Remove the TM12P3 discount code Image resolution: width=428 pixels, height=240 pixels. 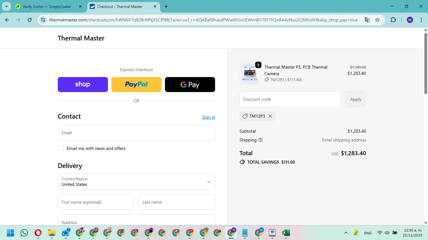(x=270, y=116)
